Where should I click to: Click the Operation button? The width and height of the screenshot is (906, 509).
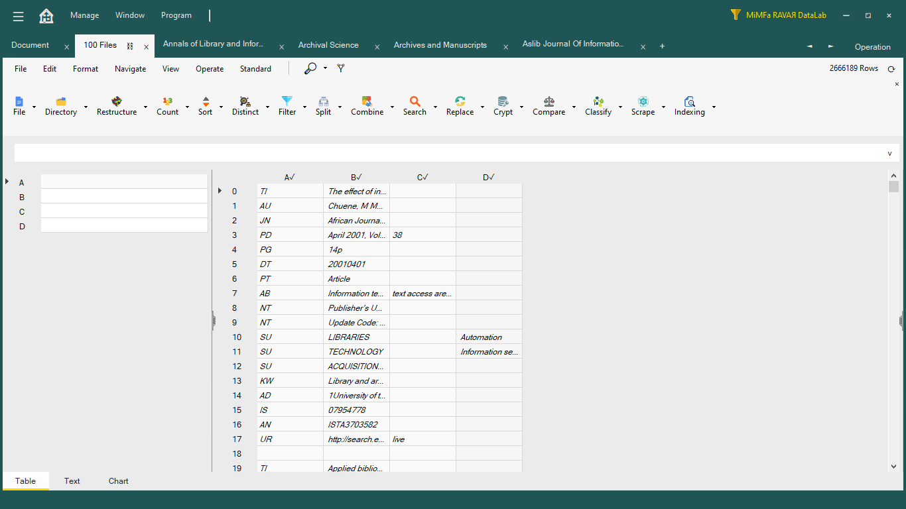click(x=872, y=47)
